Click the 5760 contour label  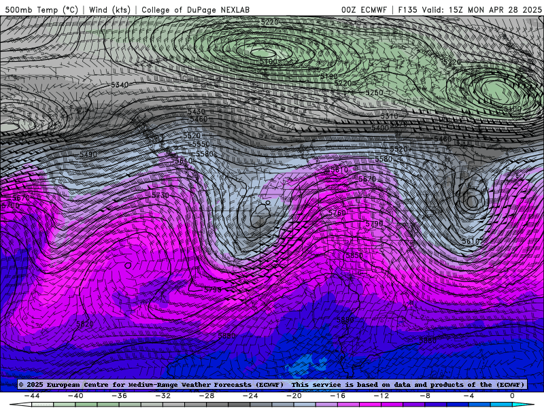337,213
